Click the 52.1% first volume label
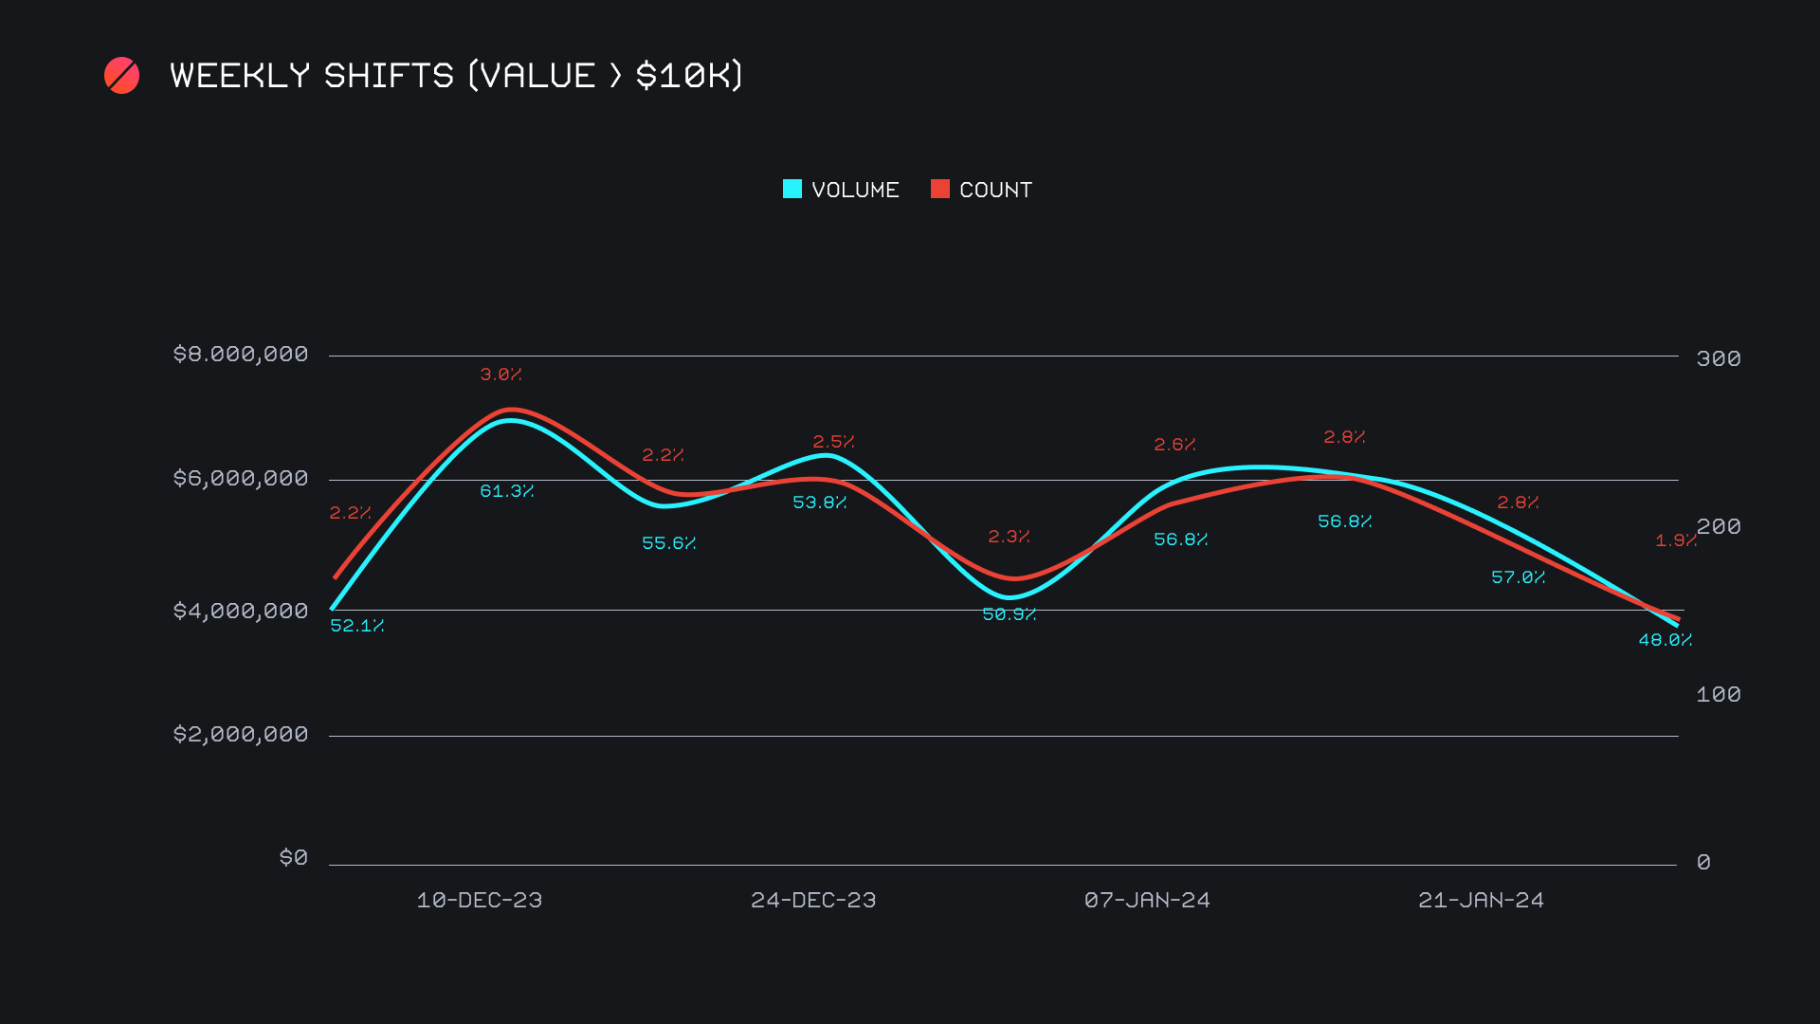 (x=356, y=626)
